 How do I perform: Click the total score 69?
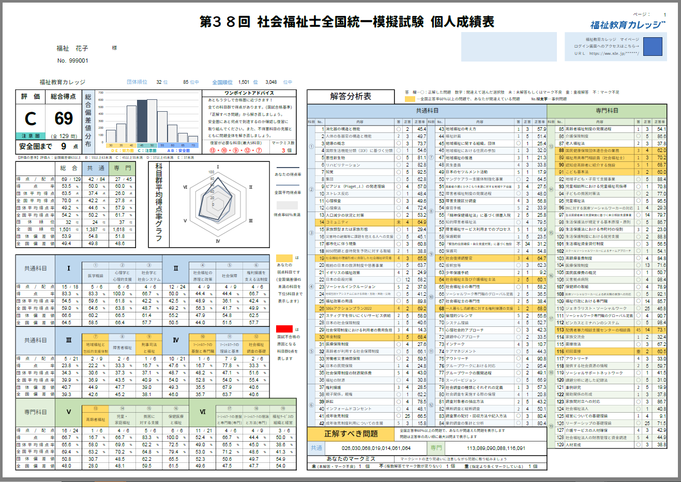pos(64,118)
